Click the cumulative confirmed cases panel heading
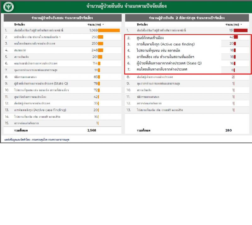 tap(62, 18)
